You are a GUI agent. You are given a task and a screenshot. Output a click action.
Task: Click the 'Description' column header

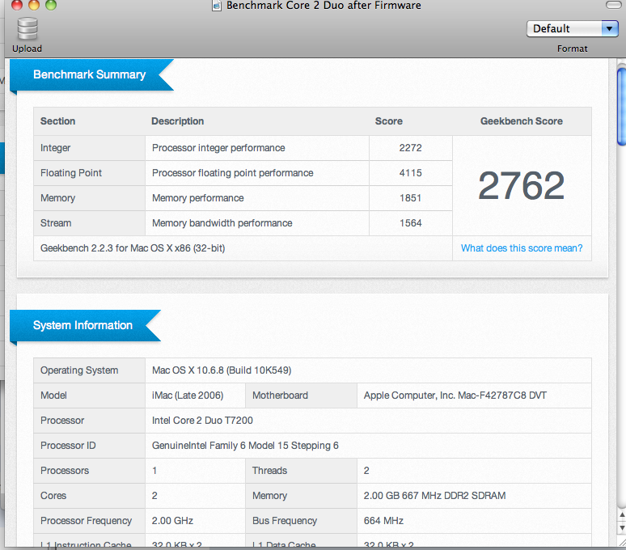177,121
